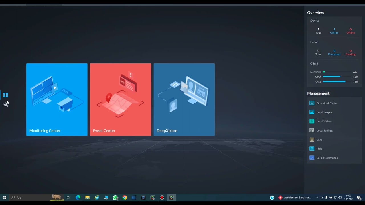Open WhatsApp from taskbar
365x205 pixels.
pyautogui.click(x=115, y=198)
